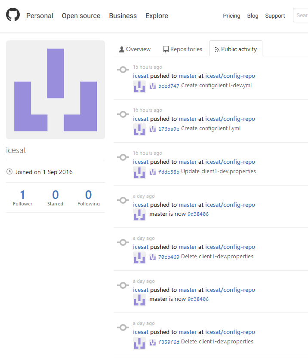Open the icesat profile avatar image

(55, 90)
